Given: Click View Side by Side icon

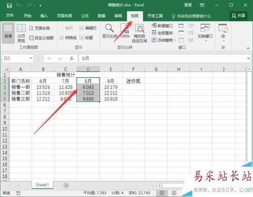Looking at the screenshot, I should click(191, 26).
